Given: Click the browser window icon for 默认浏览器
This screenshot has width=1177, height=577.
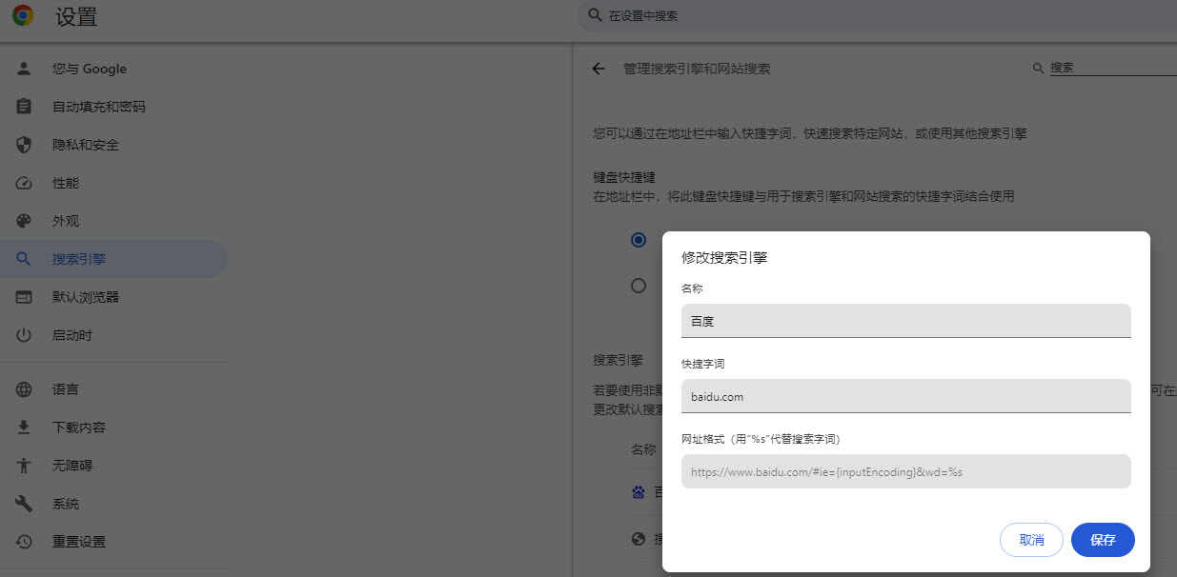Looking at the screenshot, I should [25, 297].
